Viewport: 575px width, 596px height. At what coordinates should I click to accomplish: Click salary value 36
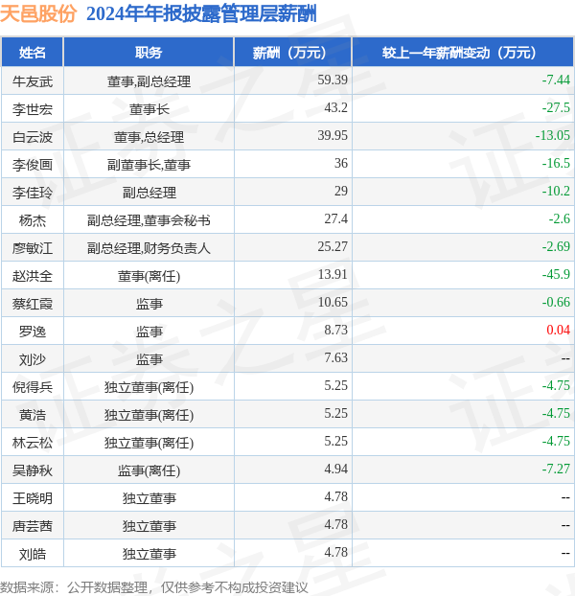click(341, 163)
